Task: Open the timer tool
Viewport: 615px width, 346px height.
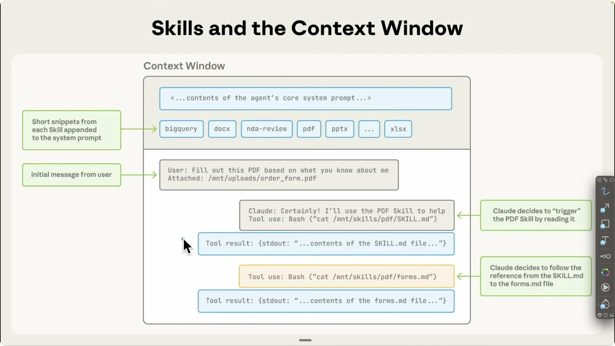Action: [605, 304]
